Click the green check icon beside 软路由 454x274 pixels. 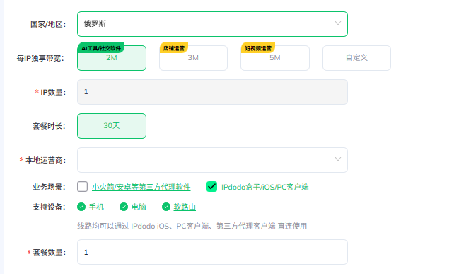pyautogui.click(x=166, y=207)
